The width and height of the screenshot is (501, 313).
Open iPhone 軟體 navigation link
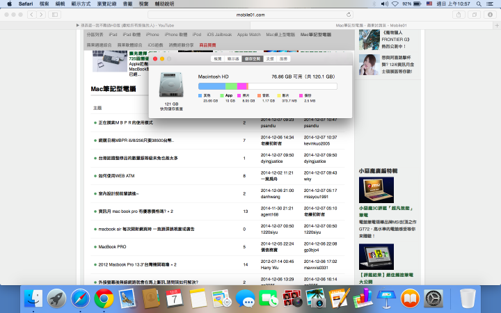tap(176, 35)
